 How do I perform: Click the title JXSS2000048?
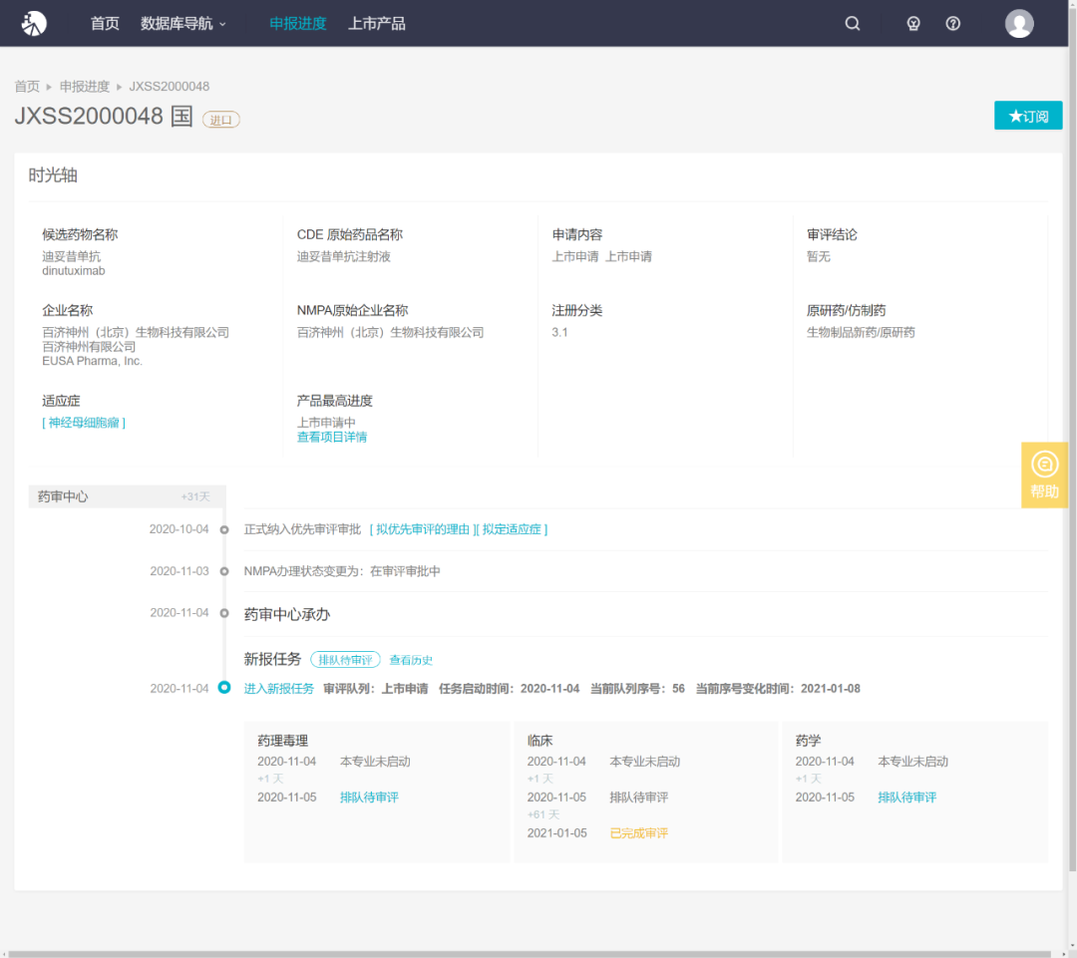pyautogui.click(x=89, y=116)
